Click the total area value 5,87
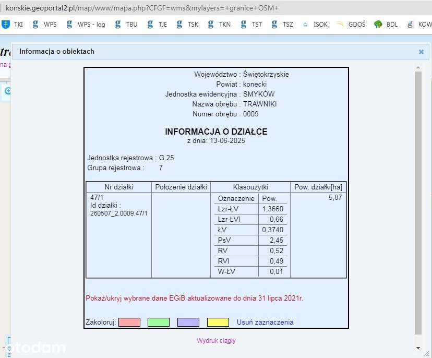 335,197
